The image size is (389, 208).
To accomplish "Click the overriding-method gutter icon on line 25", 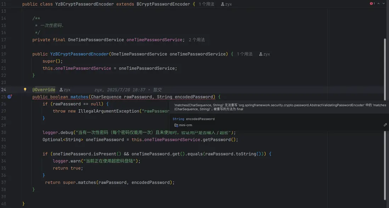I will click(x=10, y=97).
